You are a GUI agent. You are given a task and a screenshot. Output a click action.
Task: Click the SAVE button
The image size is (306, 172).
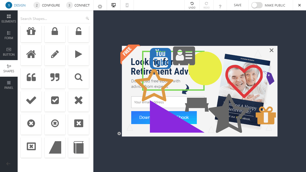coord(237,5)
